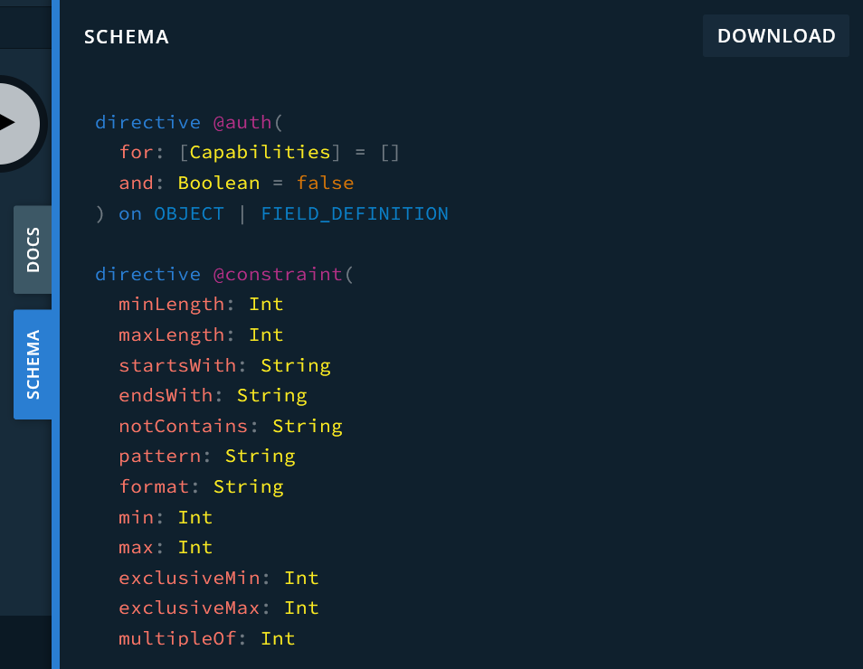Click the false default value
863x669 pixels.
pyautogui.click(x=325, y=183)
